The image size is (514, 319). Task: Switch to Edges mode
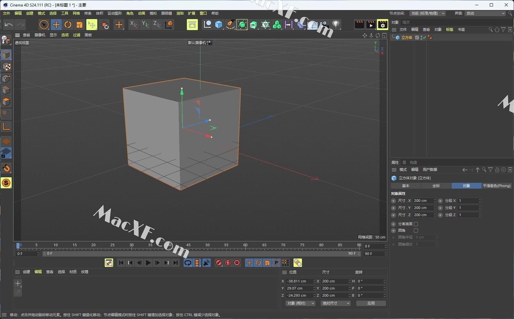pos(6,90)
